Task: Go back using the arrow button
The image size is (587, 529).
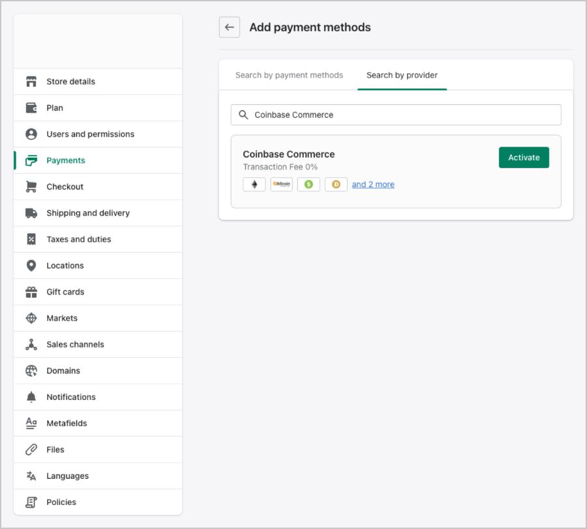Action: (230, 27)
